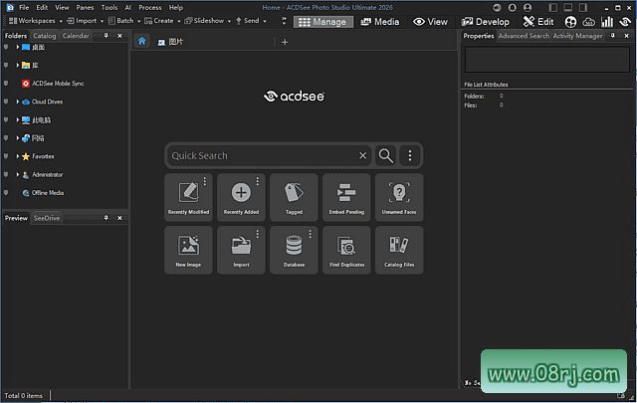Open the Import tile on home page
Image resolution: width=637 pixels, height=403 pixels.
(241, 250)
